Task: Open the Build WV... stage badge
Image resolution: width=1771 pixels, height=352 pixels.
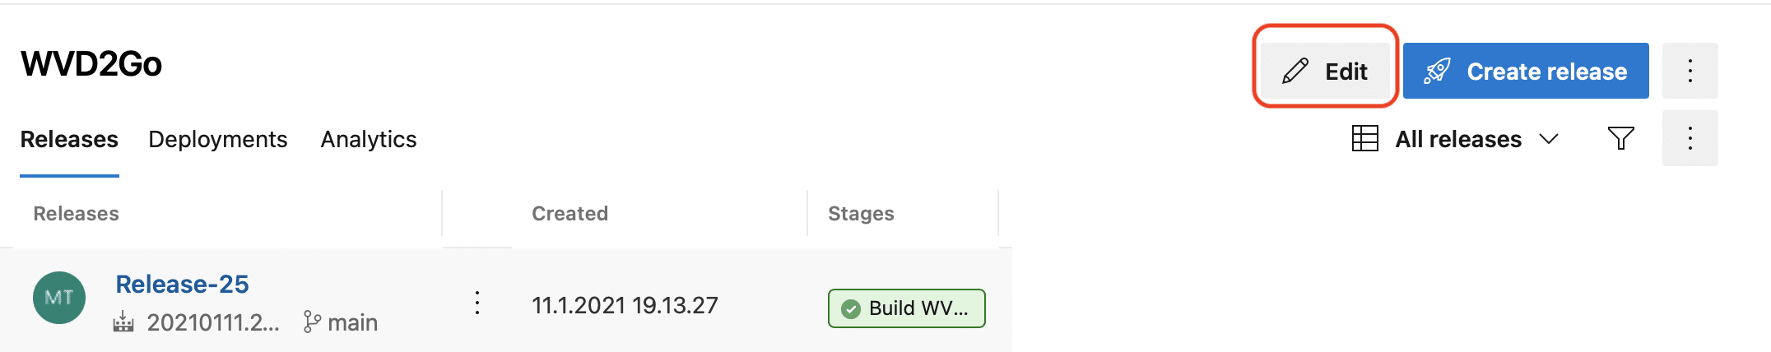Action: 906,308
